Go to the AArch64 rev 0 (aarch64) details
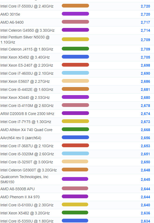154x223 pixels. coord(21,138)
